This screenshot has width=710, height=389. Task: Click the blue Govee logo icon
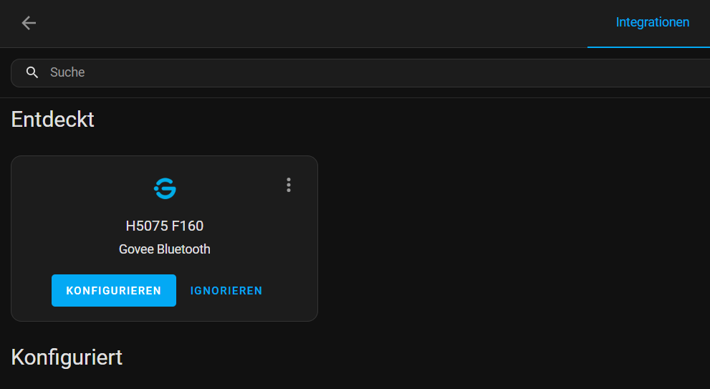[165, 188]
